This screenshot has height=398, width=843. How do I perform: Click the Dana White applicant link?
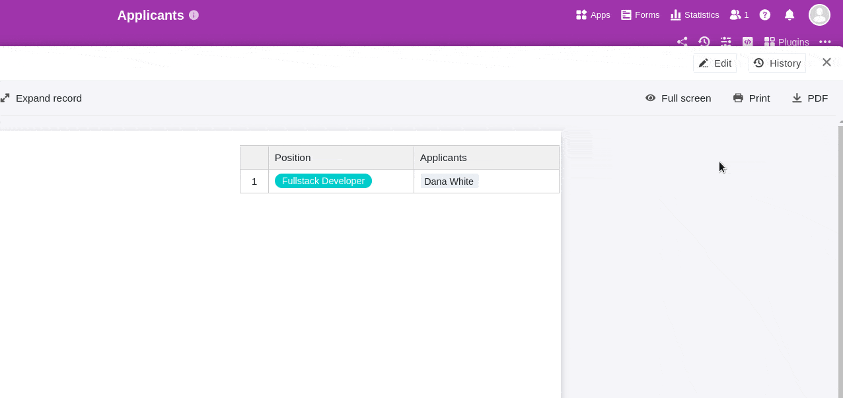point(449,182)
